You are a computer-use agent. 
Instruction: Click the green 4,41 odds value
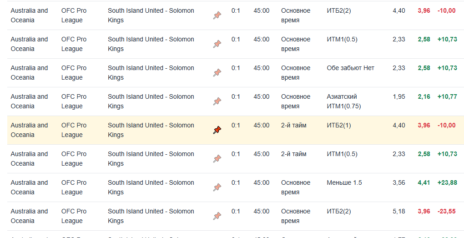click(x=424, y=182)
